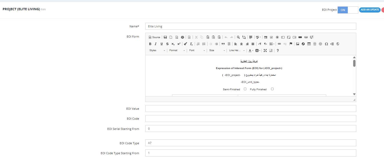
Task: Open the Find magnifier tool
Action: (x=238, y=37)
